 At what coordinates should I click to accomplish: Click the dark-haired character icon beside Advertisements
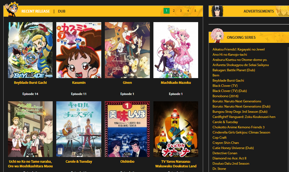click(x=217, y=11)
